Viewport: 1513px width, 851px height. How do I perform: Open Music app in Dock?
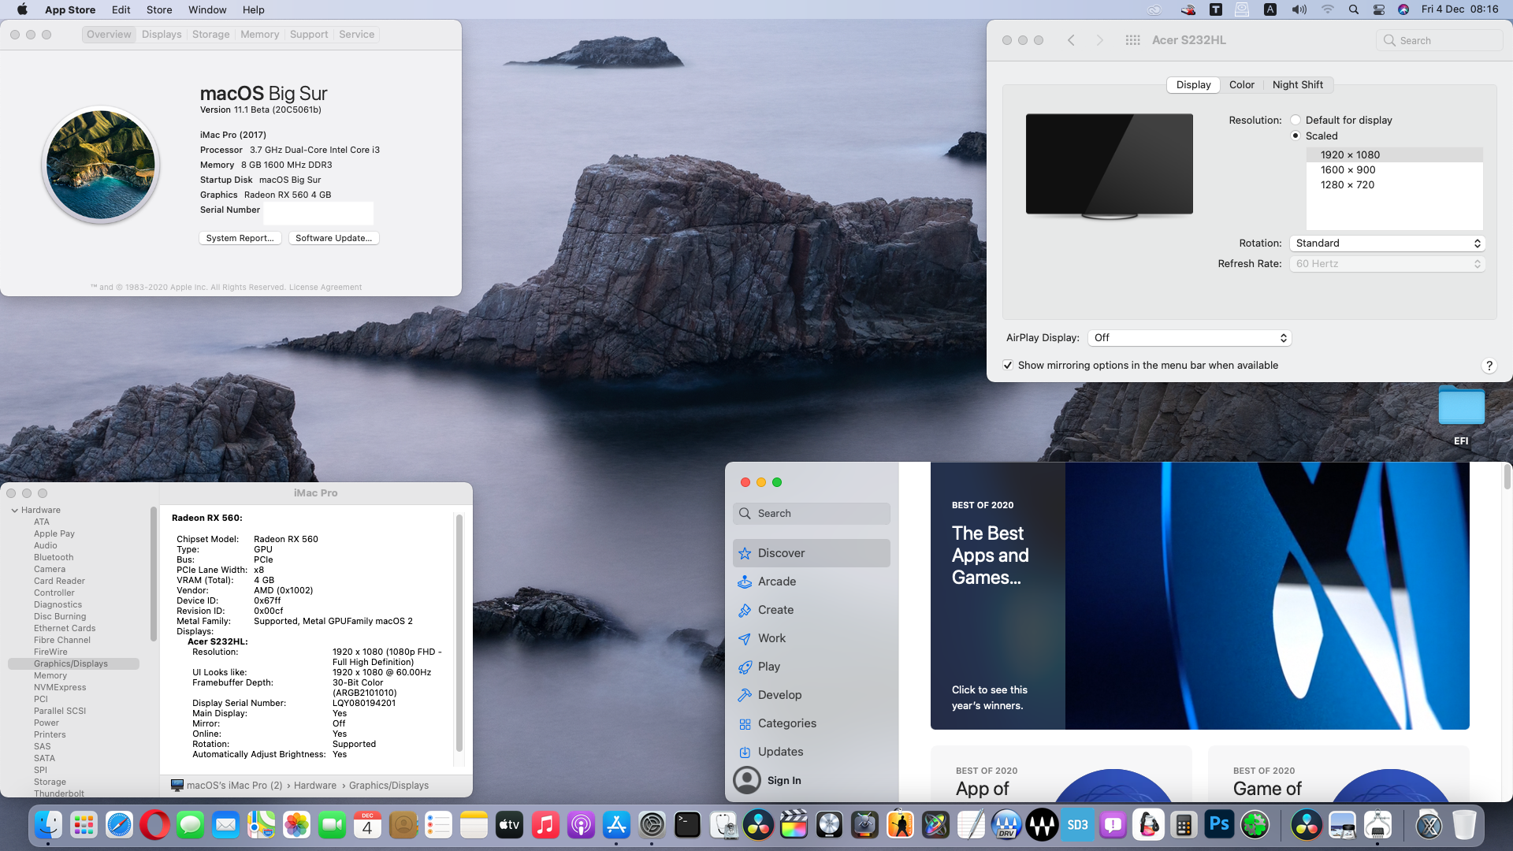(545, 825)
